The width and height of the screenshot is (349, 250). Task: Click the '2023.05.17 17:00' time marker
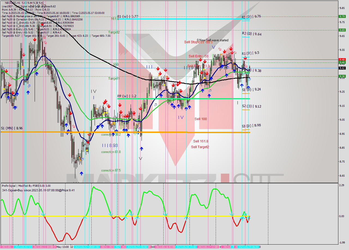pos(208,247)
